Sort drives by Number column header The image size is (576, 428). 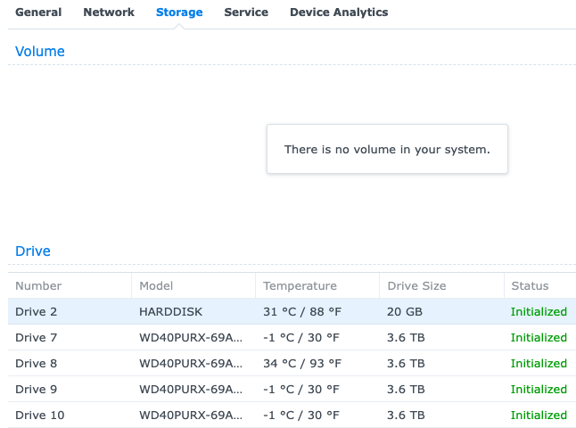[38, 286]
